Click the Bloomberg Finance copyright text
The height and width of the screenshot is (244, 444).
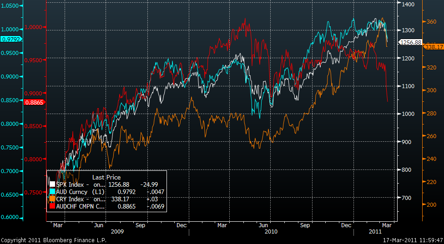(x=54, y=240)
